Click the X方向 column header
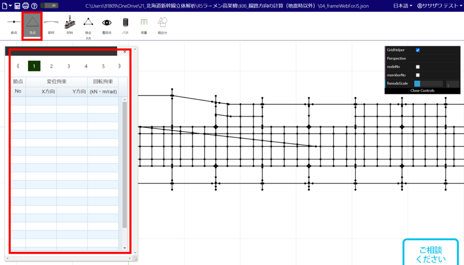 tap(41, 92)
